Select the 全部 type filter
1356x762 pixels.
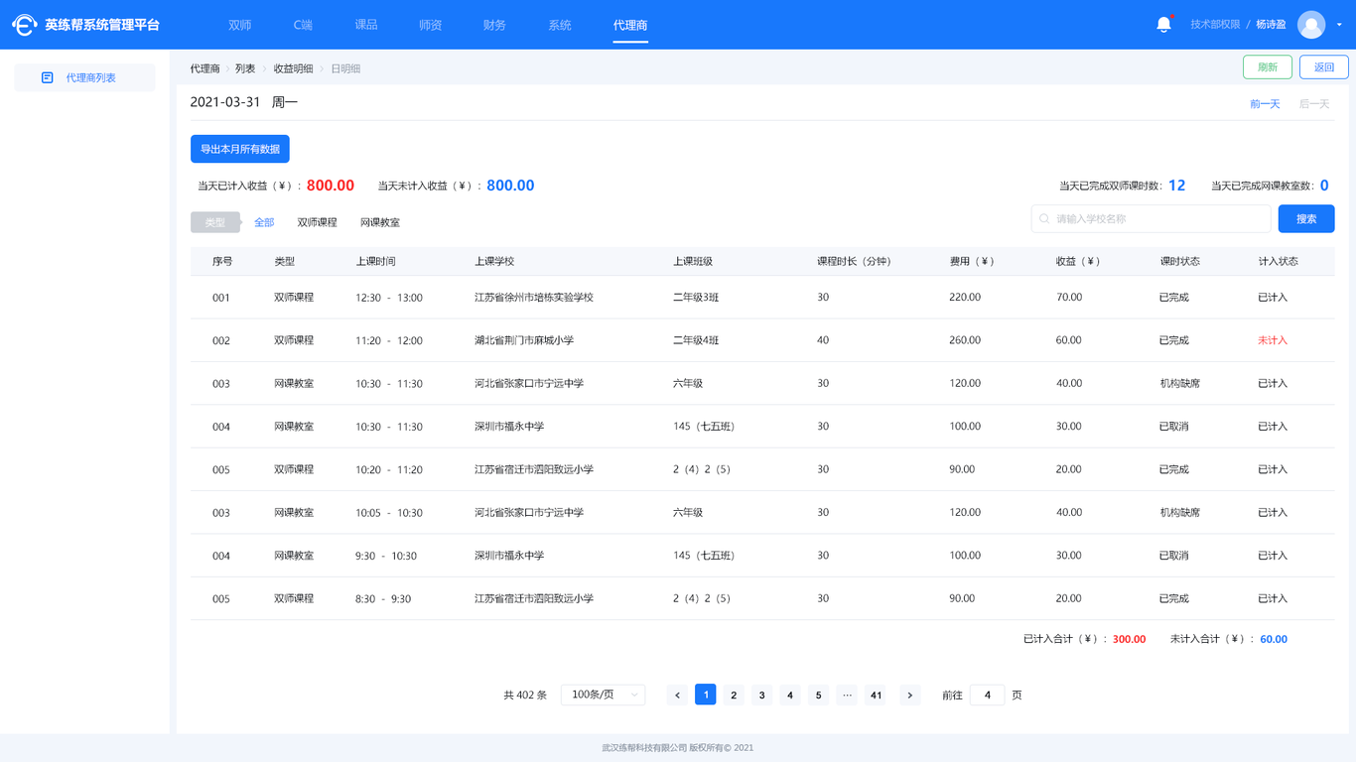click(x=264, y=222)
